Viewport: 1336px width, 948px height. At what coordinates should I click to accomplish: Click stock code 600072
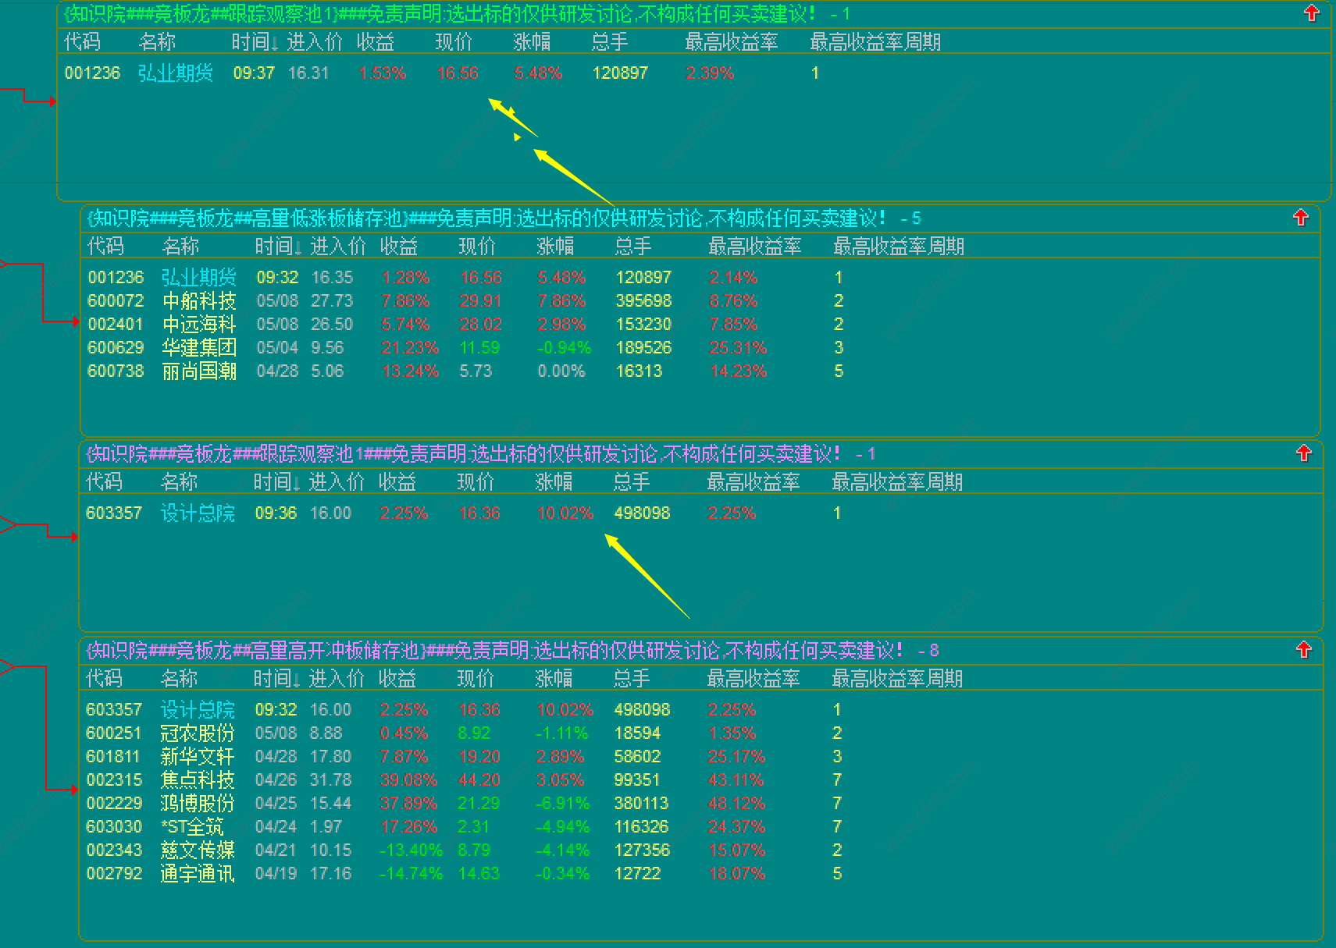tap(116, 301)
